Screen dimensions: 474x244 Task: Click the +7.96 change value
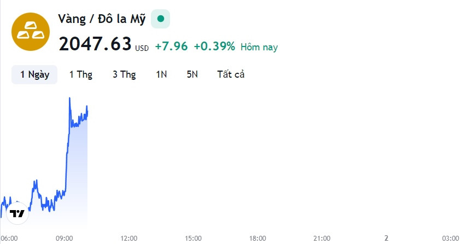point(172,47)
